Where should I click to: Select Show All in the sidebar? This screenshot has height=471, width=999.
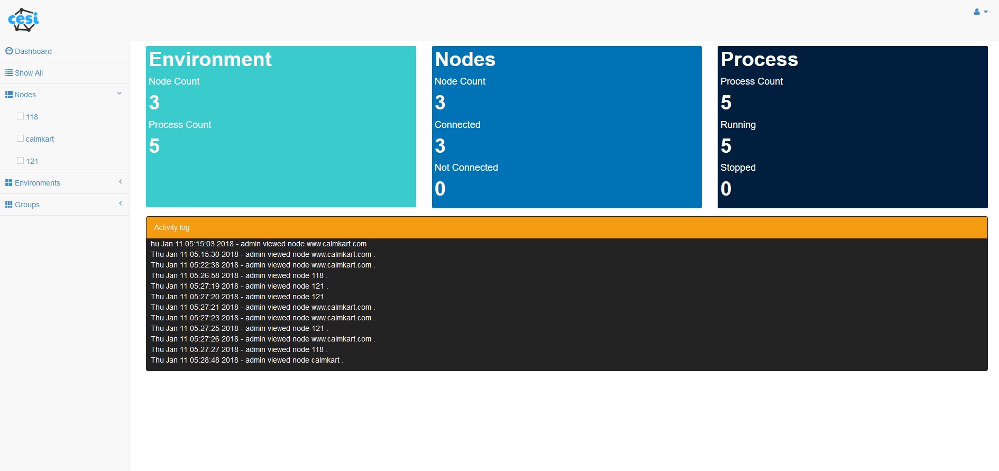tap(29, 73)
